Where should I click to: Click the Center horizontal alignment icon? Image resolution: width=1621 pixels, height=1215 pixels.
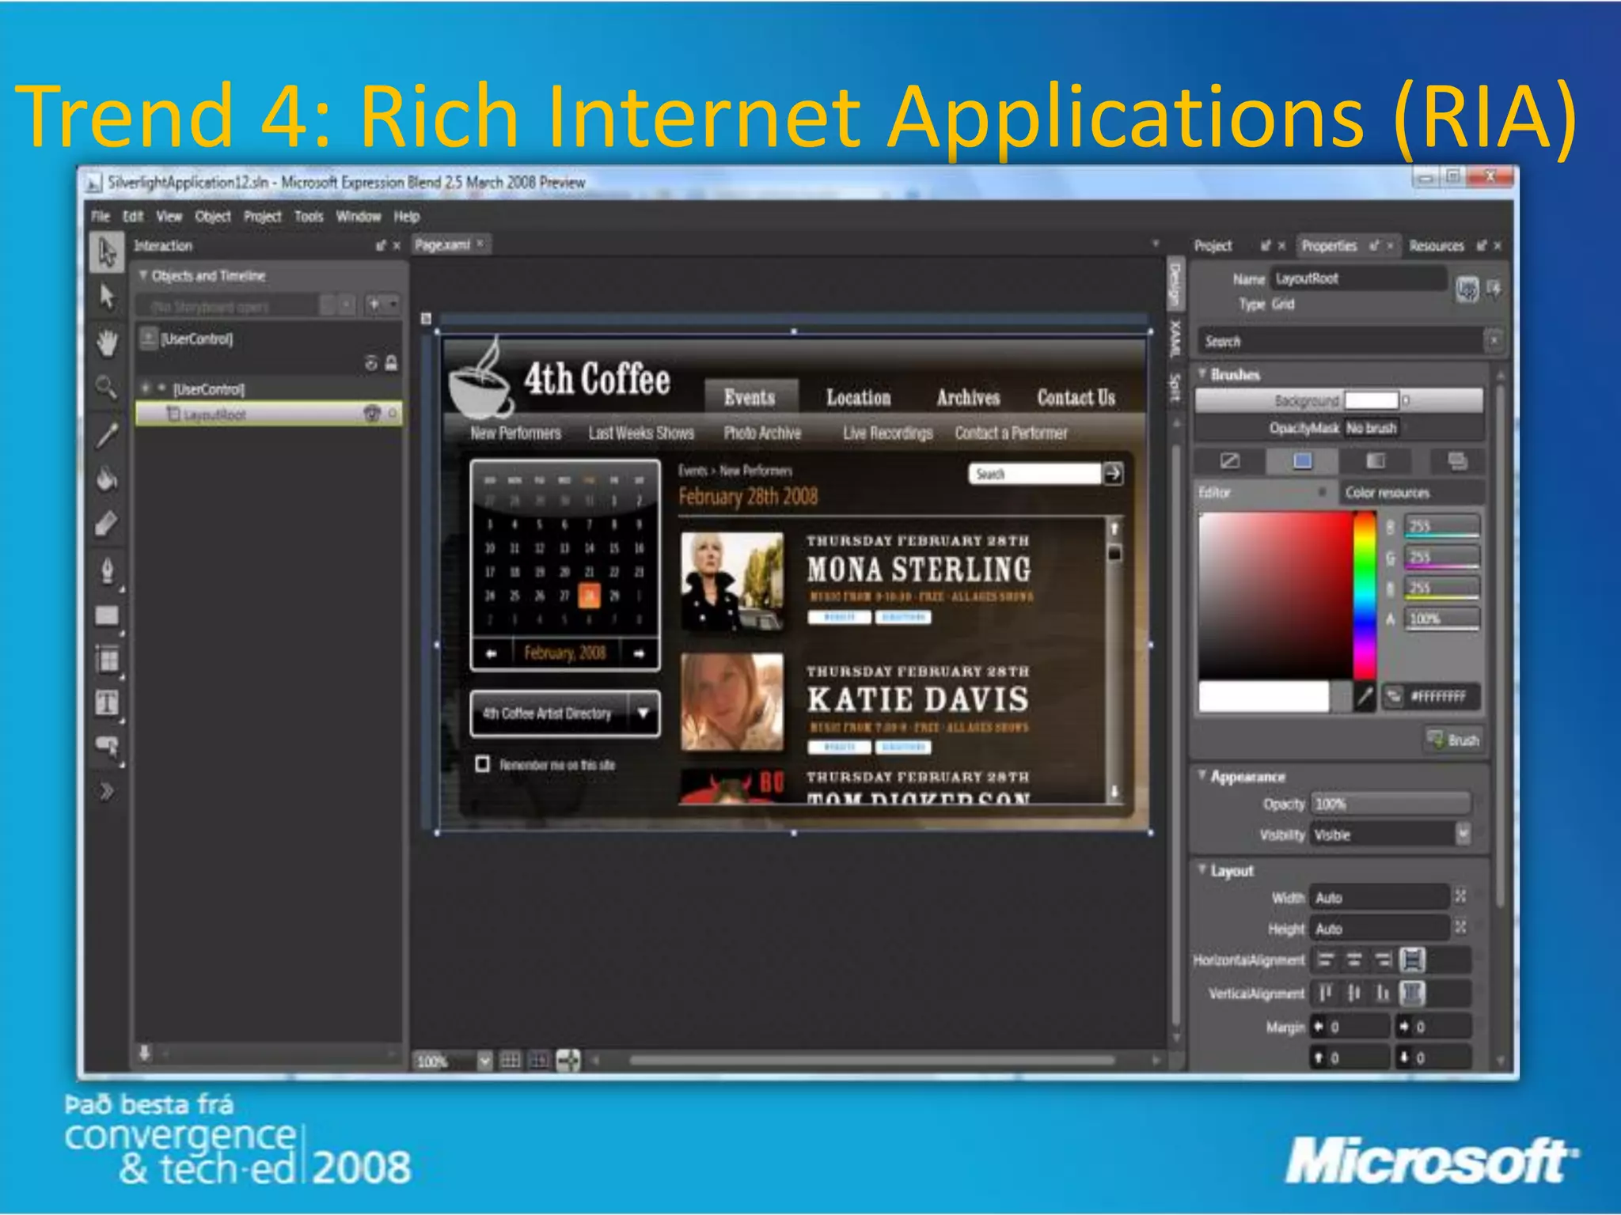(1354, 960)
